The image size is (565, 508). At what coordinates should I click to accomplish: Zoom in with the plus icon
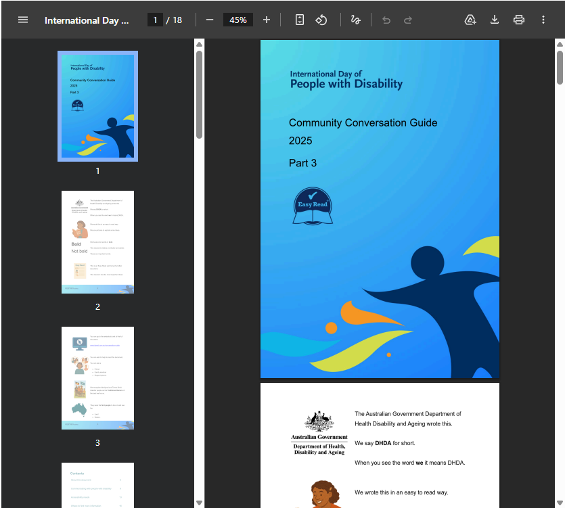point(267,20)
